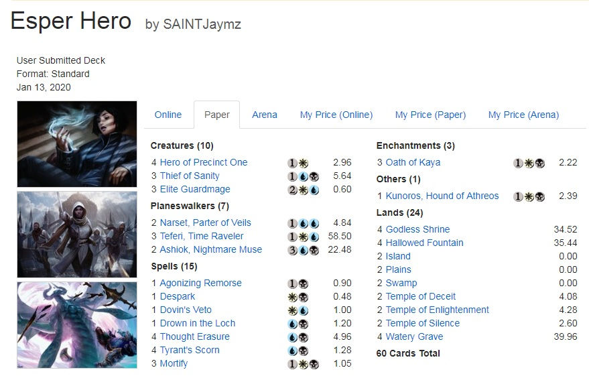This screenshot has height=378, width=589.
Task: Click generic 2 mana symbol for Elite Guardmage
Action: coord(293,190)
